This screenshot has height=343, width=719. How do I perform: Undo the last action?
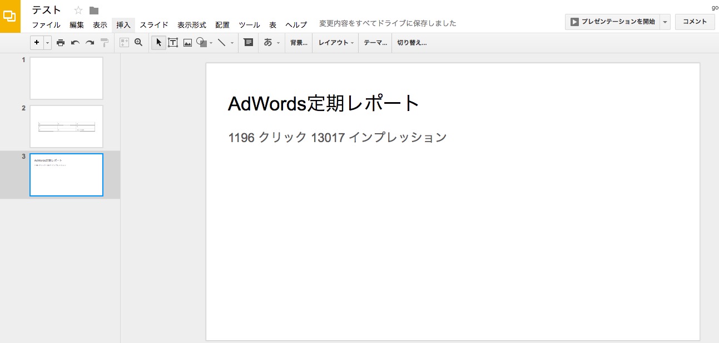(x=75, y=42)
